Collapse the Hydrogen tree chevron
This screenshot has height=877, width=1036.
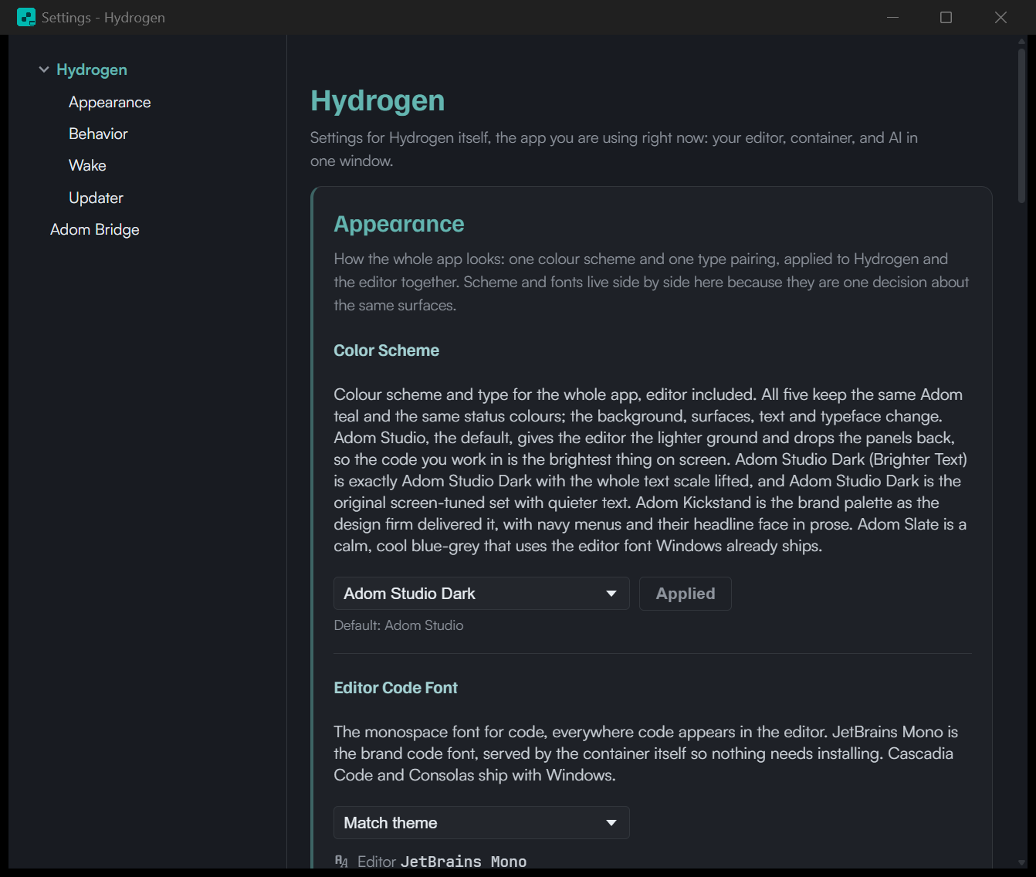coord(44,69)
